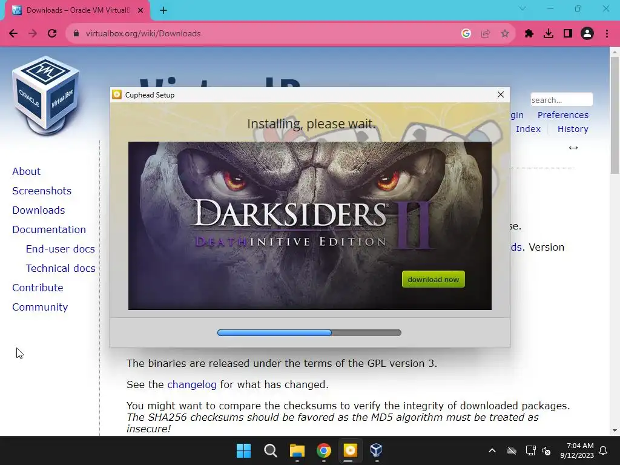Click the page scrollbar up arrow
This screenshot has height=465, width=620.
pyautogui.click(x=615, y=52)
